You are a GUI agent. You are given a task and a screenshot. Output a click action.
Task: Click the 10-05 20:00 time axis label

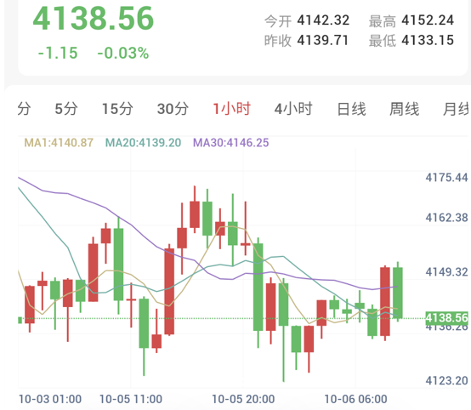pyautogui.click(x=243, y=400)
